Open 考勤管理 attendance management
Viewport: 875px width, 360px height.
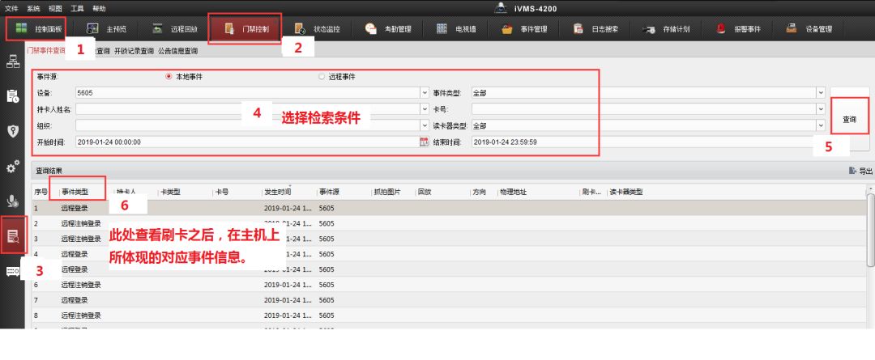(x=388, y=29)
